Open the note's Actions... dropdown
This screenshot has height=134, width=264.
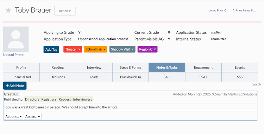[x=13, y=116]
